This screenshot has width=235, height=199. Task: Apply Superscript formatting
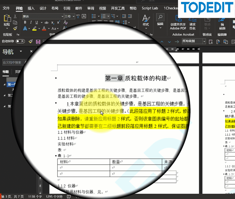[58, 22]
